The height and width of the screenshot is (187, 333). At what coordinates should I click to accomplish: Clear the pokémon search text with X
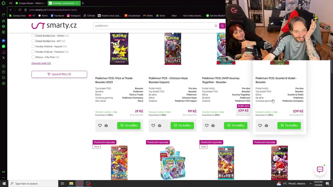(x=216, y=26)
